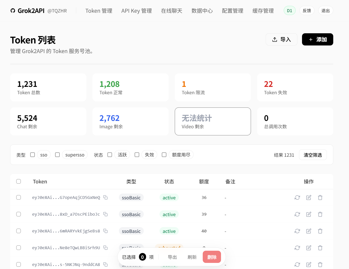Image resolution: width=349 pixels, height=269 pixels.
Task: Click the 导入 import button
Action: click(281, 39)
